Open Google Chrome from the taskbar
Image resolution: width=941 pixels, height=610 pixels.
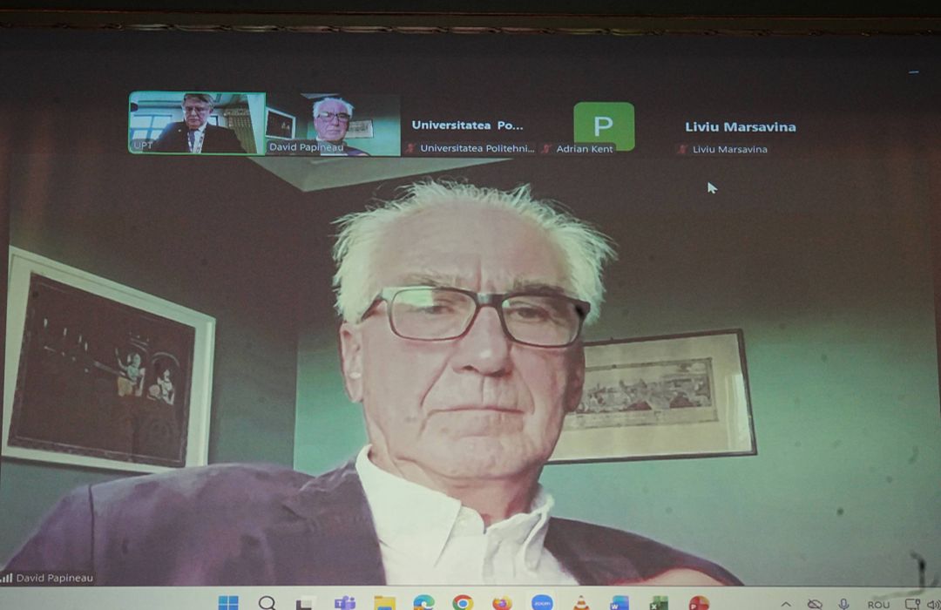[x=463, y=603]
